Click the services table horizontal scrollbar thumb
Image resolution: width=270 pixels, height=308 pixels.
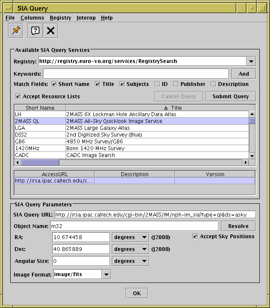[40, 163]
